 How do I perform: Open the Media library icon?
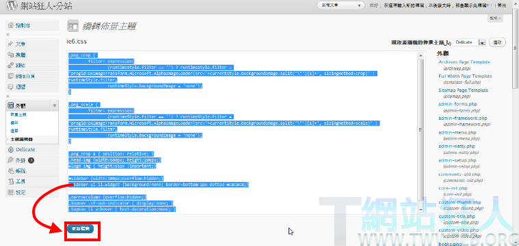point(10,55)
